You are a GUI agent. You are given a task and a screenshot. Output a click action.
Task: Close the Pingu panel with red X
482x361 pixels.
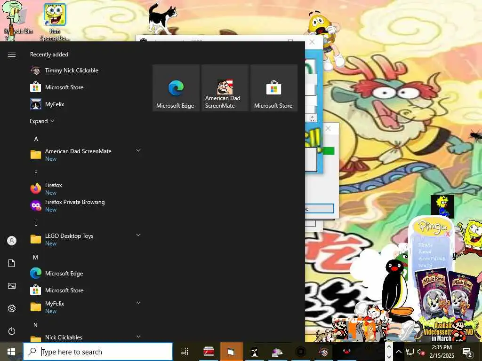tap(448, 235)
